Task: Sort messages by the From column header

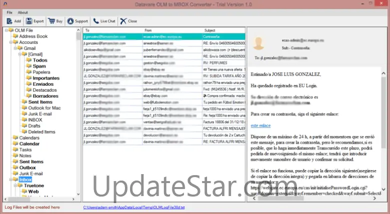Action: click(172, 30)
